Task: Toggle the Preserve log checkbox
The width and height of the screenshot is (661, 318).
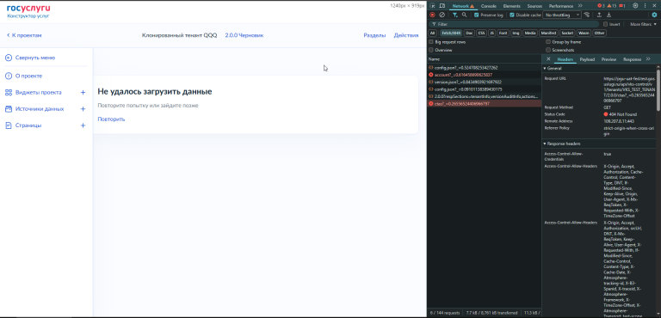Action: click(476, 15)
